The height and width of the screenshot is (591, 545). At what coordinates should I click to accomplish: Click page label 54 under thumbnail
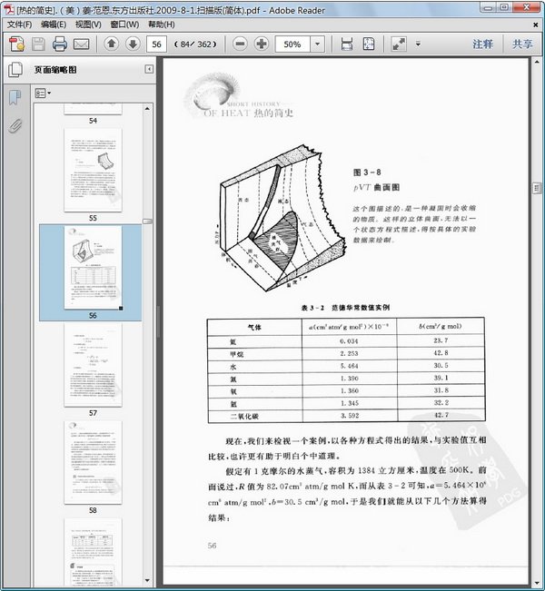(93, 121)
